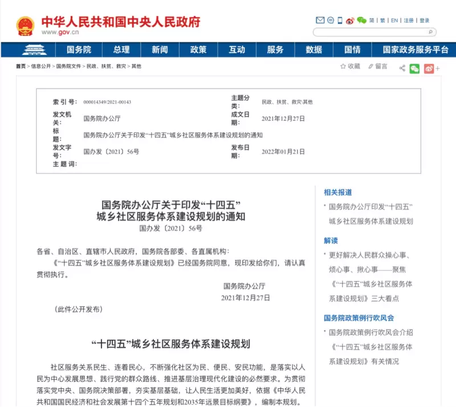Click the 登录 login link
This screenshot has width=456, height=407.
424,21
